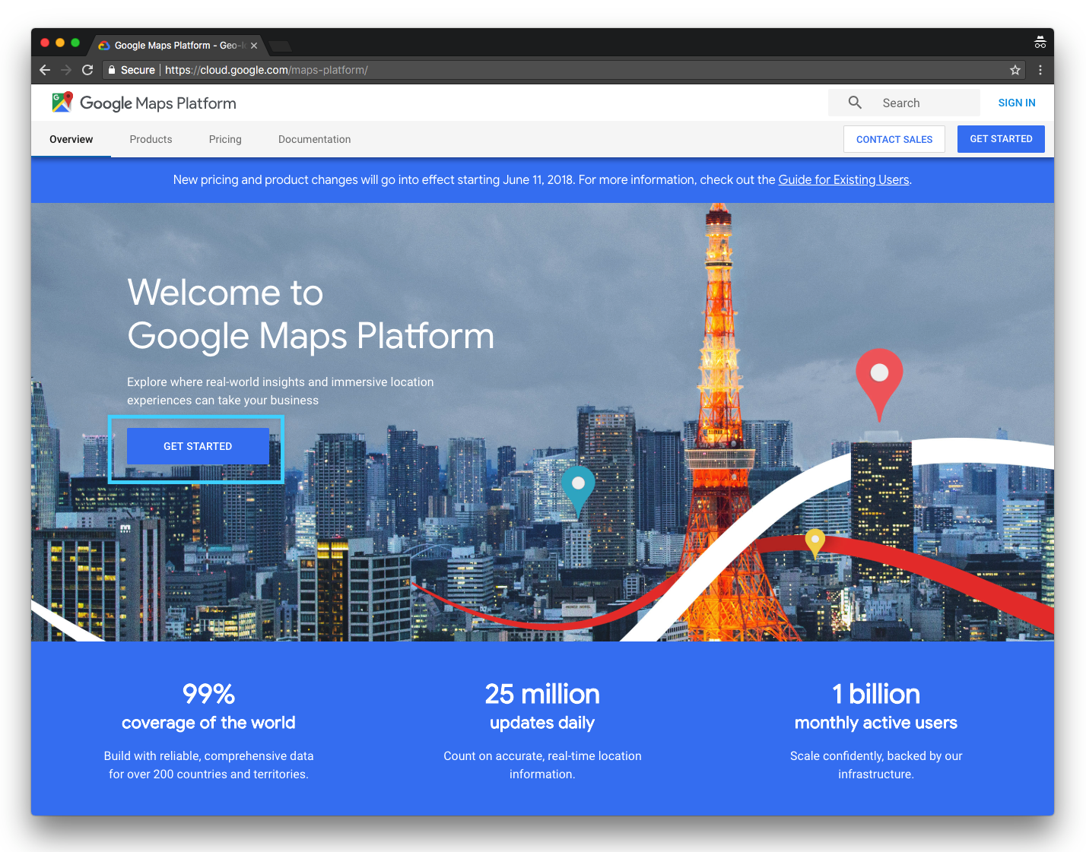
Task: Select the Overview tab
Action: click(71, 139)
